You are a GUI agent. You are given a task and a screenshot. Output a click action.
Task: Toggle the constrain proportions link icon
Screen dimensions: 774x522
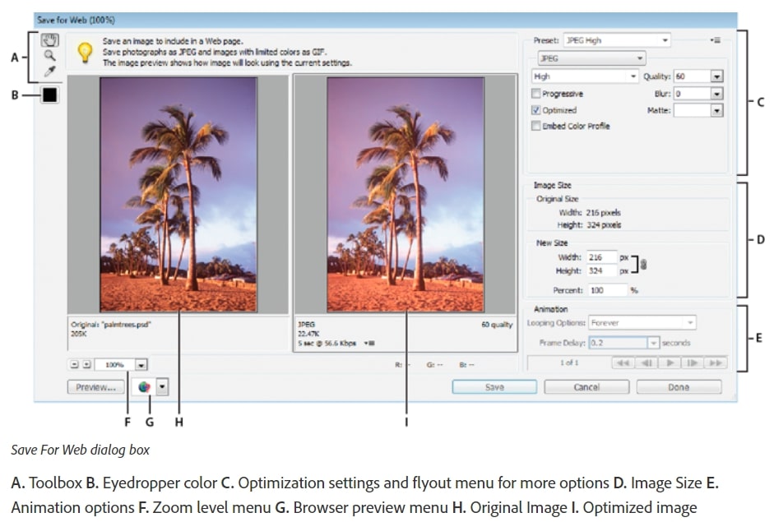(644, 265)
